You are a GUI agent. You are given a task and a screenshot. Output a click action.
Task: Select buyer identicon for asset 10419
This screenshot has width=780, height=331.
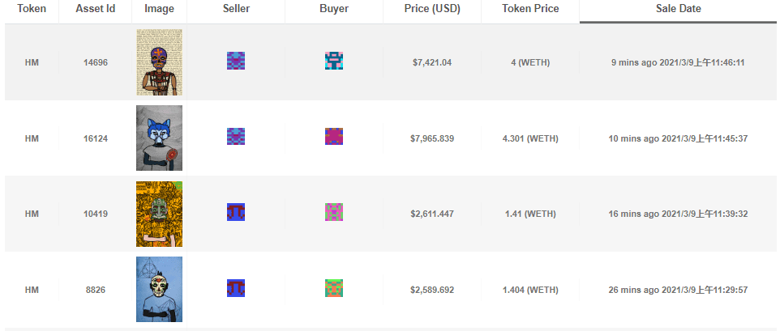pos(334,212)
